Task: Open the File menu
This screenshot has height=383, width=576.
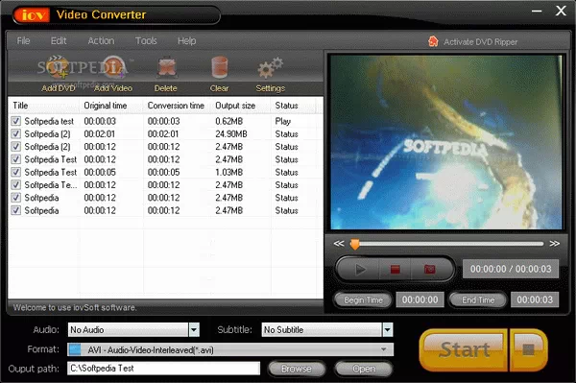Action: pos(23,40)
